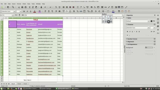Open the Show Draw Functions pencil icon

pyautogui.click(x=126, y=7)
